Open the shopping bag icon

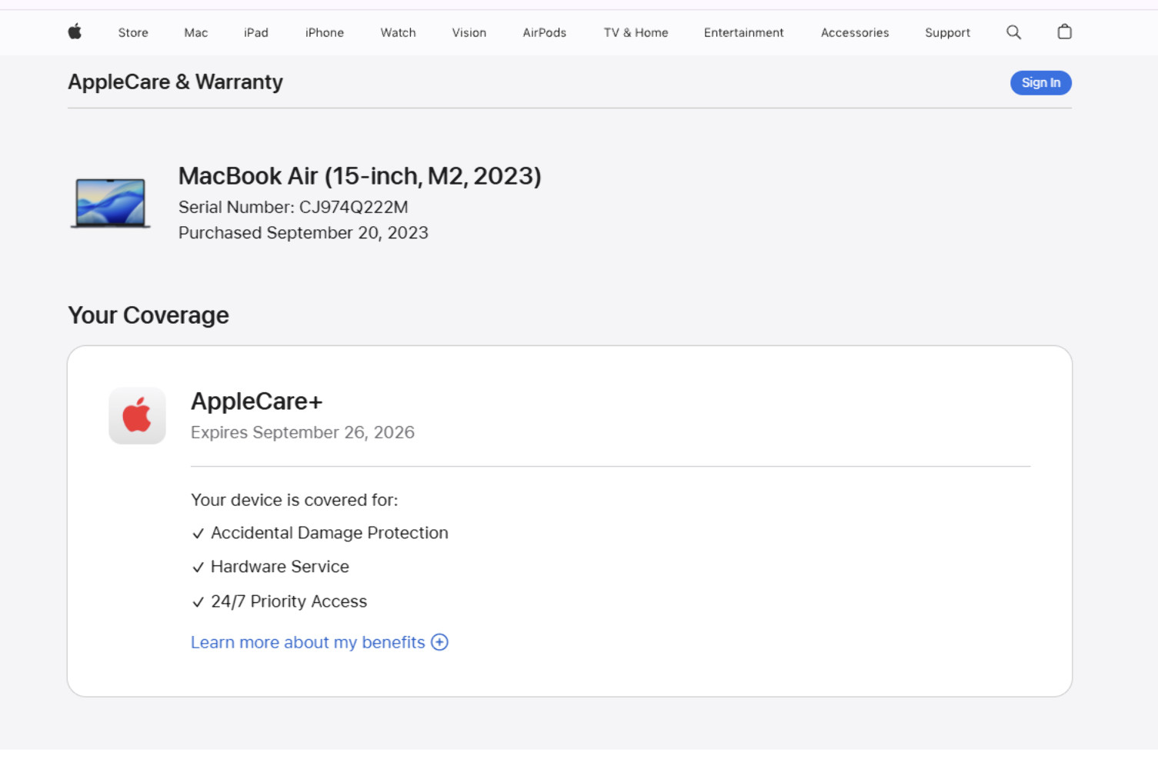(x=1064, y=32)
